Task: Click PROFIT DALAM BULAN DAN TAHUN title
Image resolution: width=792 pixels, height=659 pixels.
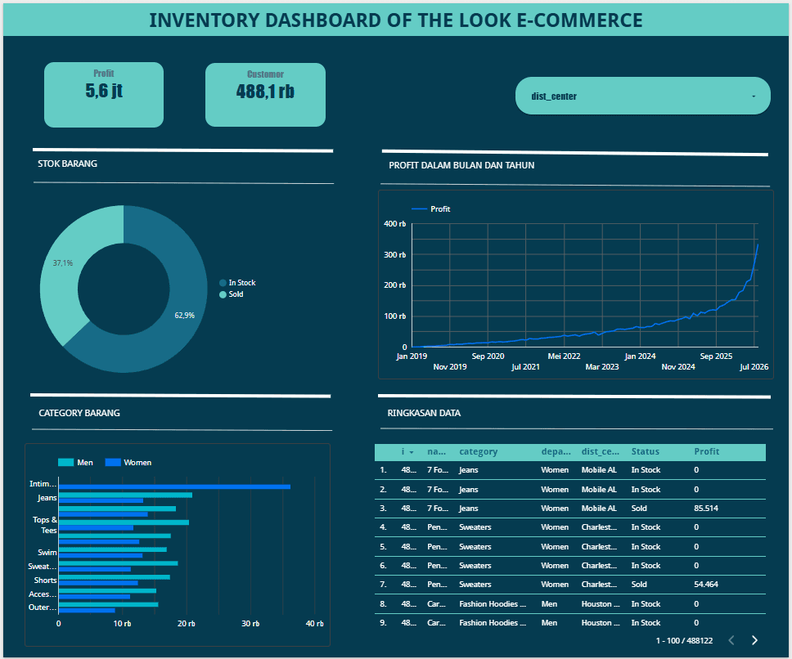Action: (461, 165)
